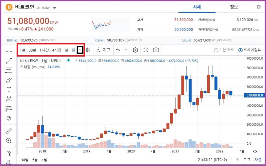
Task: Select the 달 monthly interval
Action: tap(73, 50)
